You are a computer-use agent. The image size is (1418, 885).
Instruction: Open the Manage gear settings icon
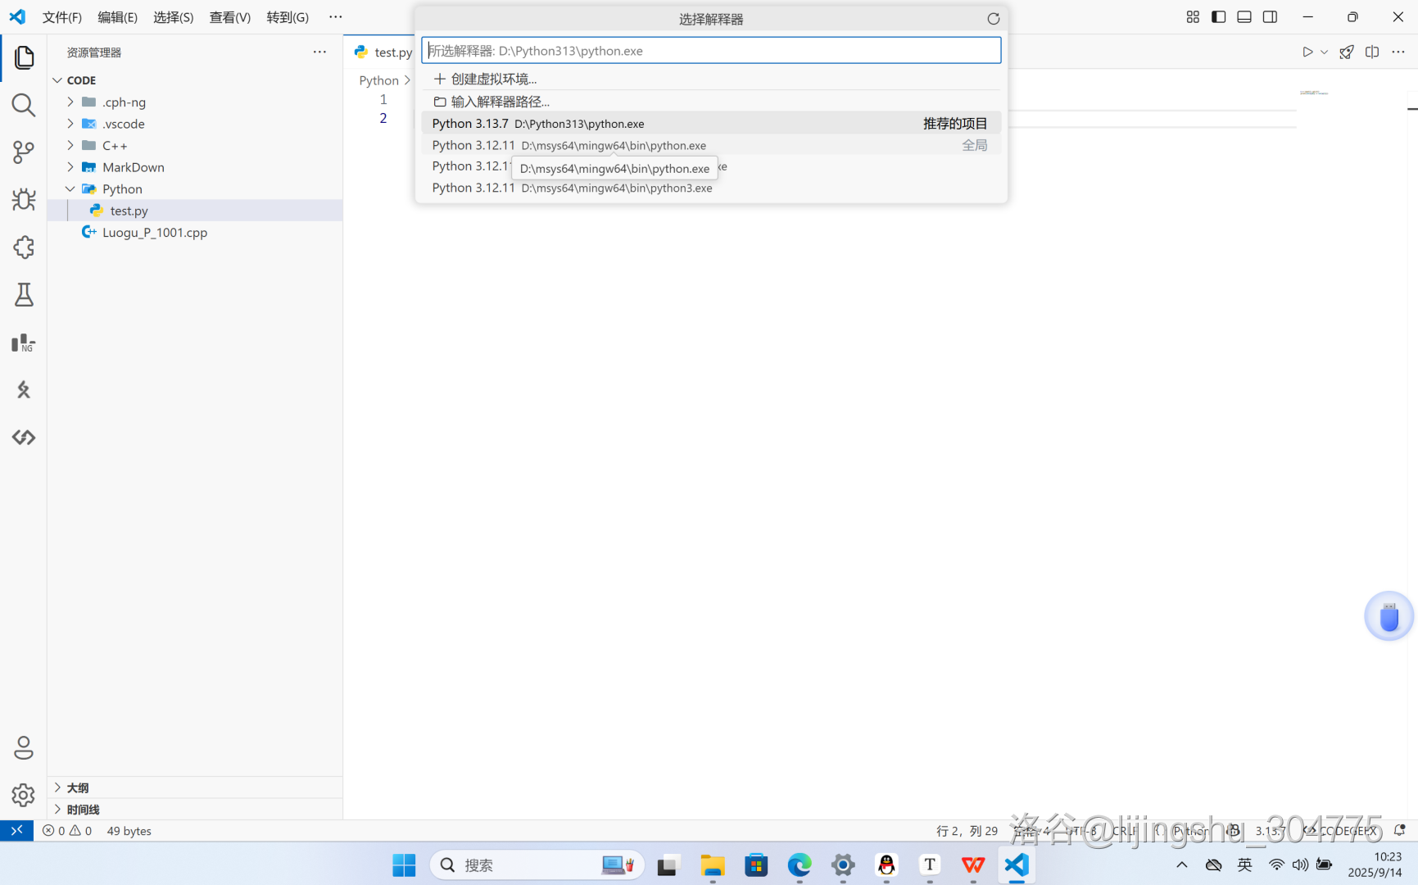pos(23,795)
